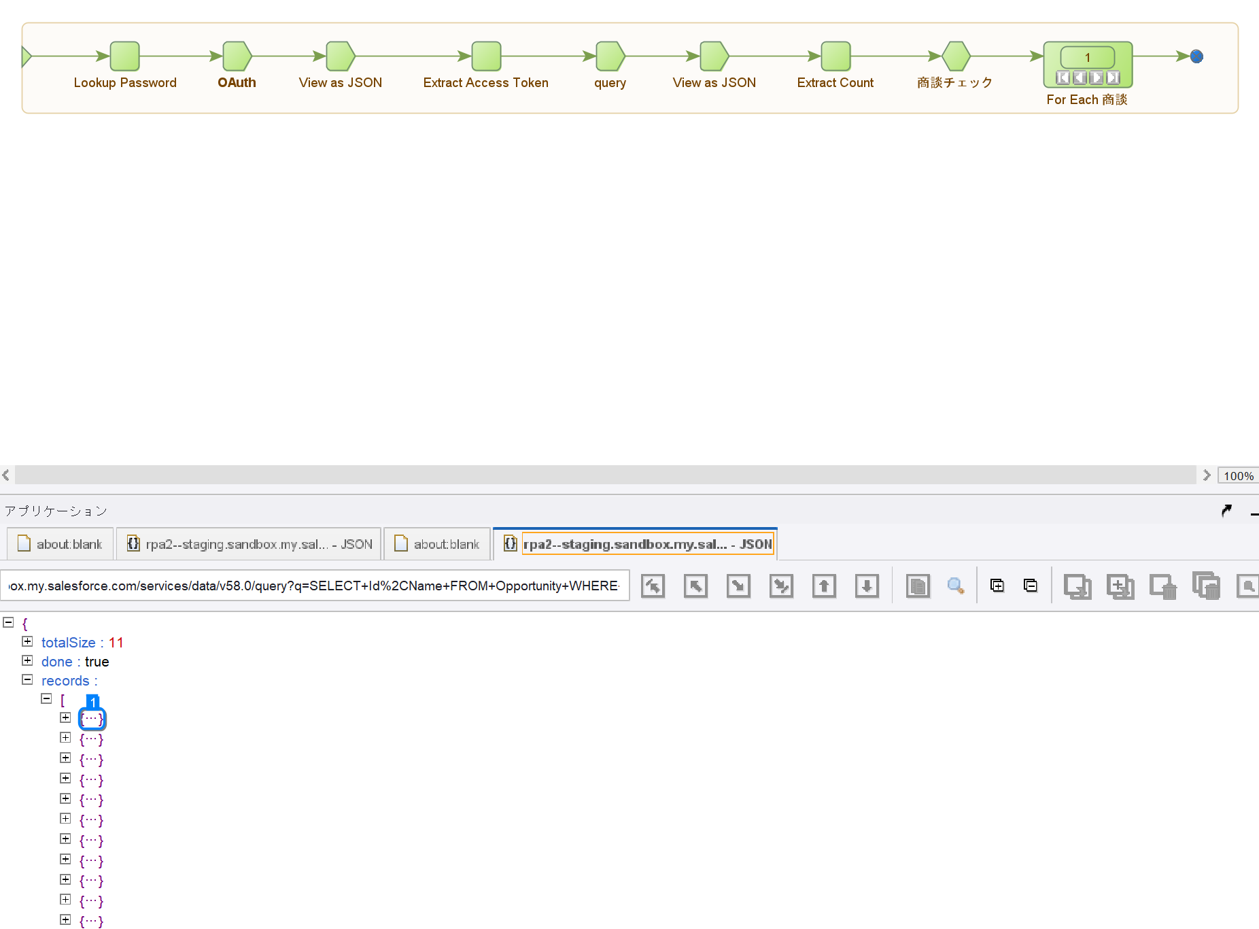
Task: Click the window with plus toolbar icon
Action: pos(1120,586)
